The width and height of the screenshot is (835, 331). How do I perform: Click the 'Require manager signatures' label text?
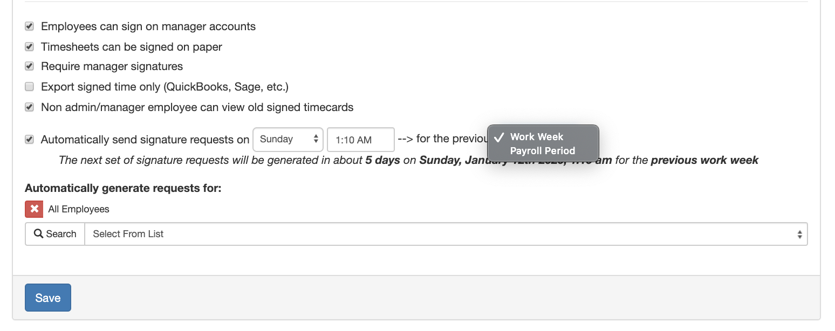tap(112, 66)
